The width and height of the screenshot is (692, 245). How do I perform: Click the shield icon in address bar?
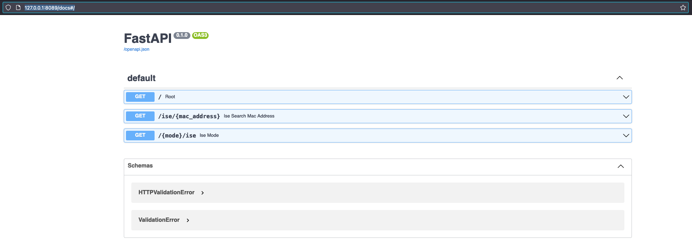click(8, 7)
